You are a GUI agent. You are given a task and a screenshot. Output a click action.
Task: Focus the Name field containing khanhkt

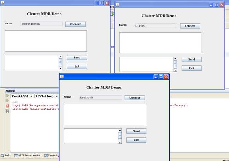(156, 26)
